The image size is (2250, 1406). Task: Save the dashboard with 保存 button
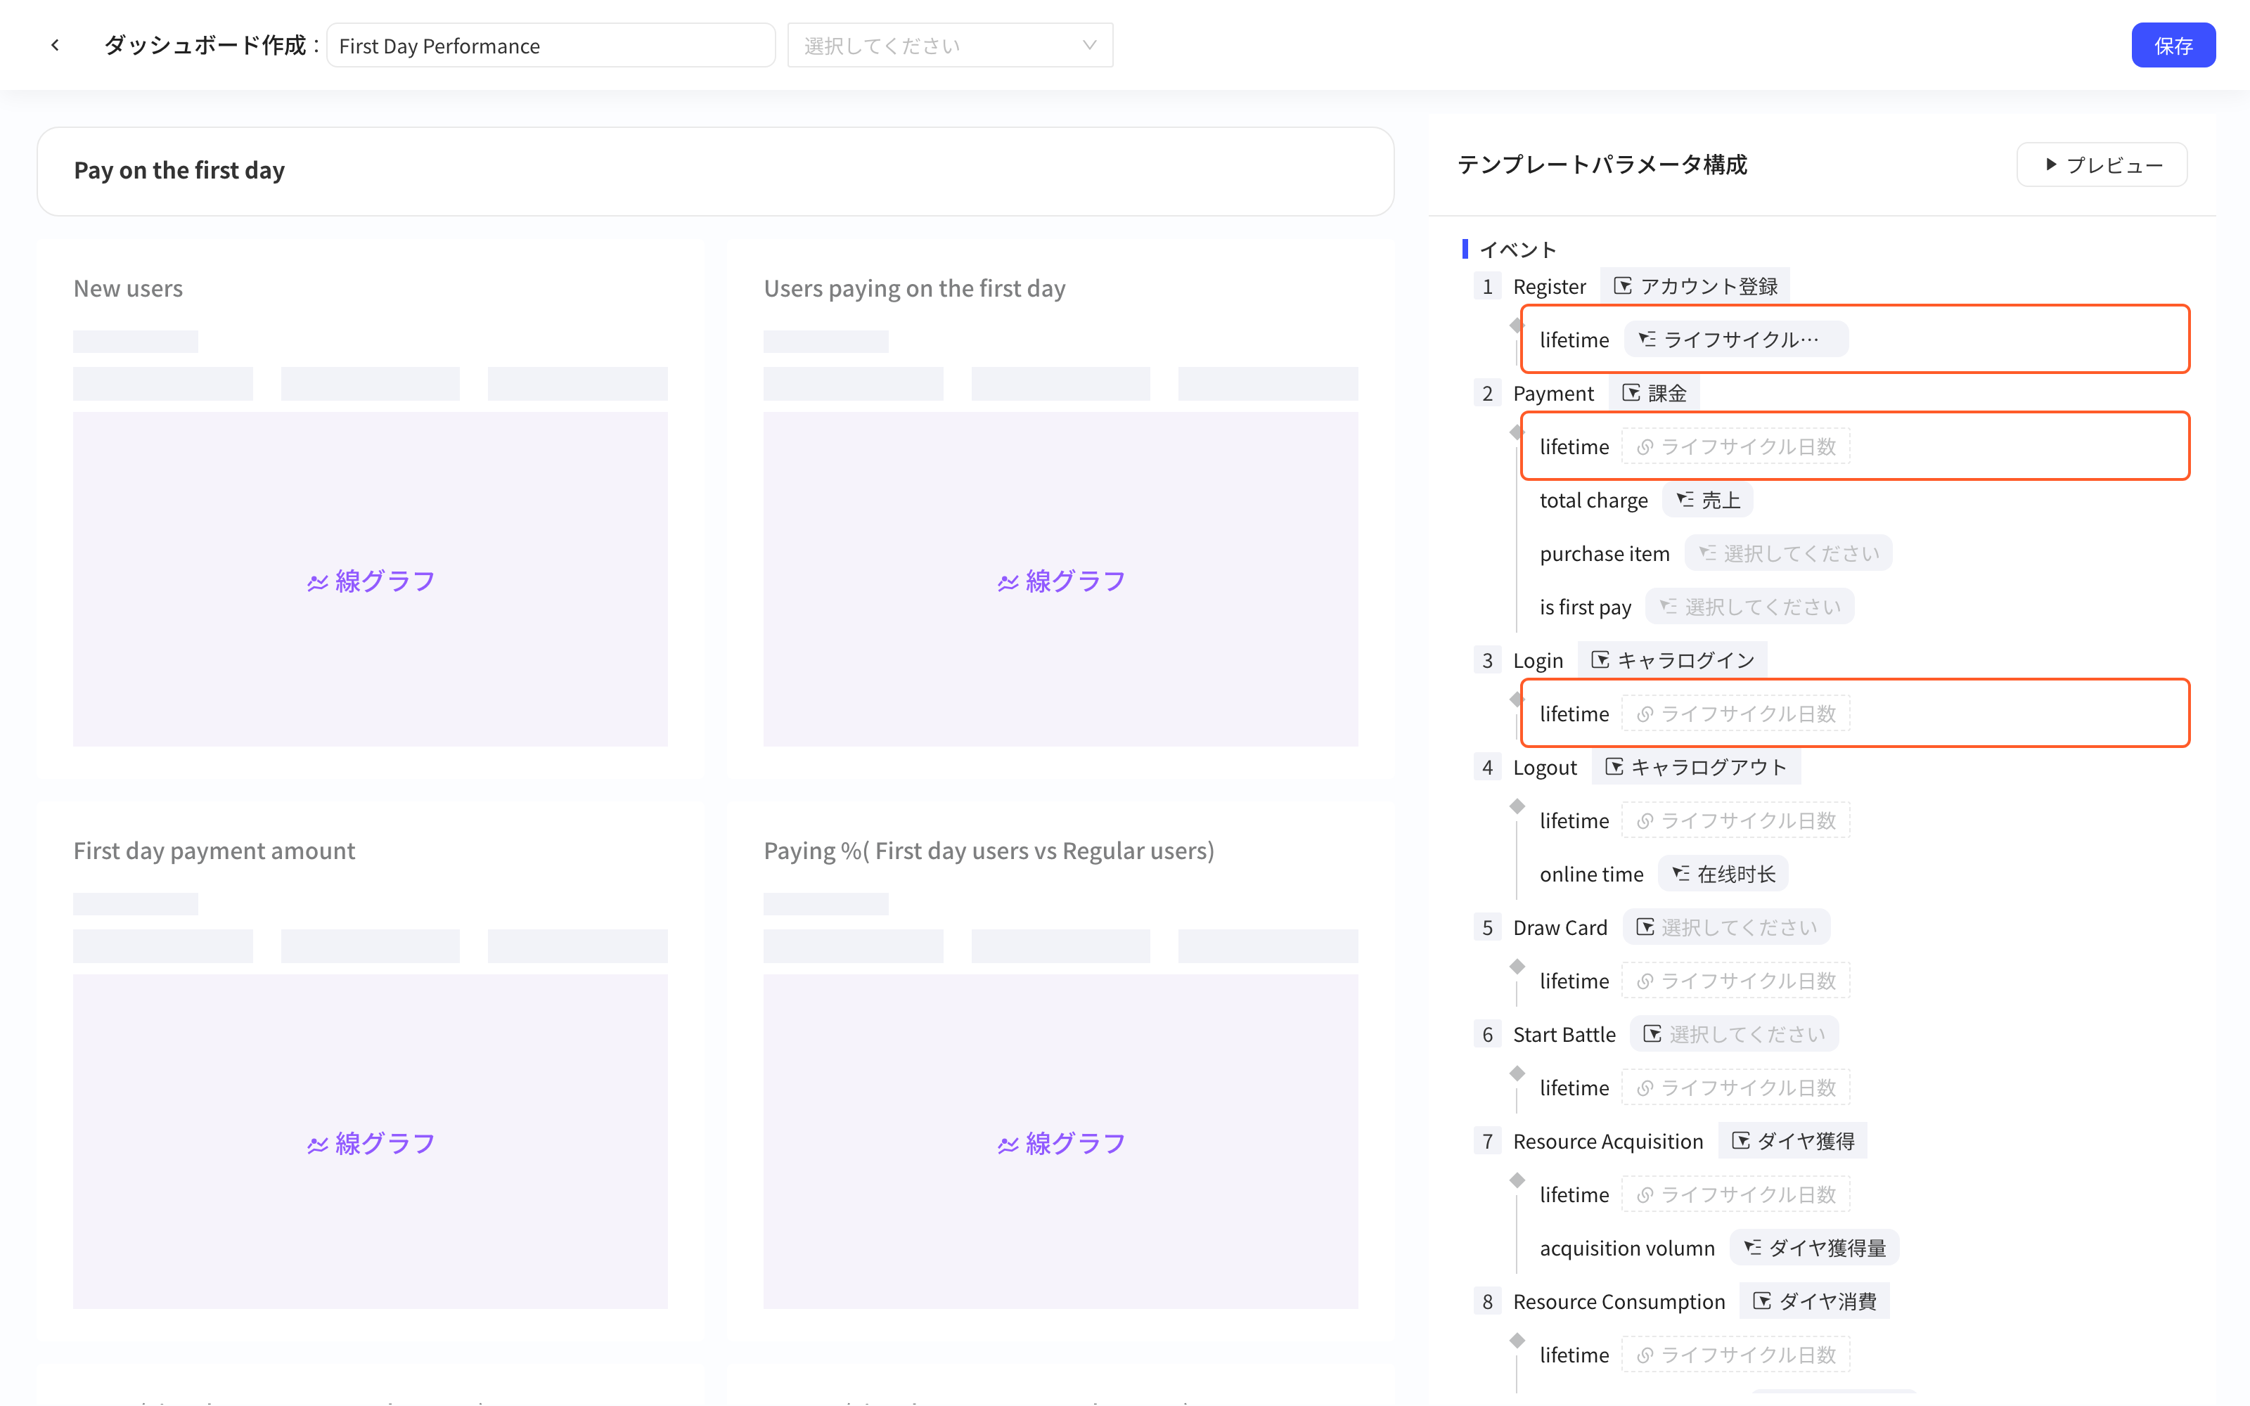(x=2173, y=46)
